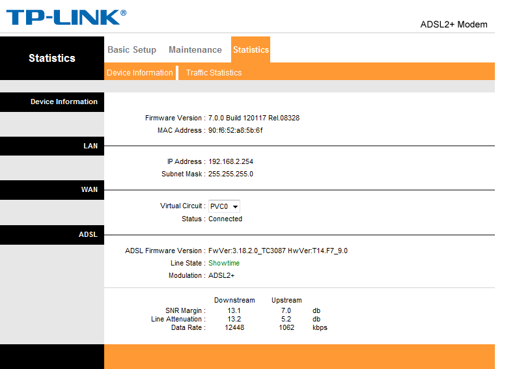Click the Device Information sidebar heading
The width and height of the screenshot is (517, 369).
point(64,102)
